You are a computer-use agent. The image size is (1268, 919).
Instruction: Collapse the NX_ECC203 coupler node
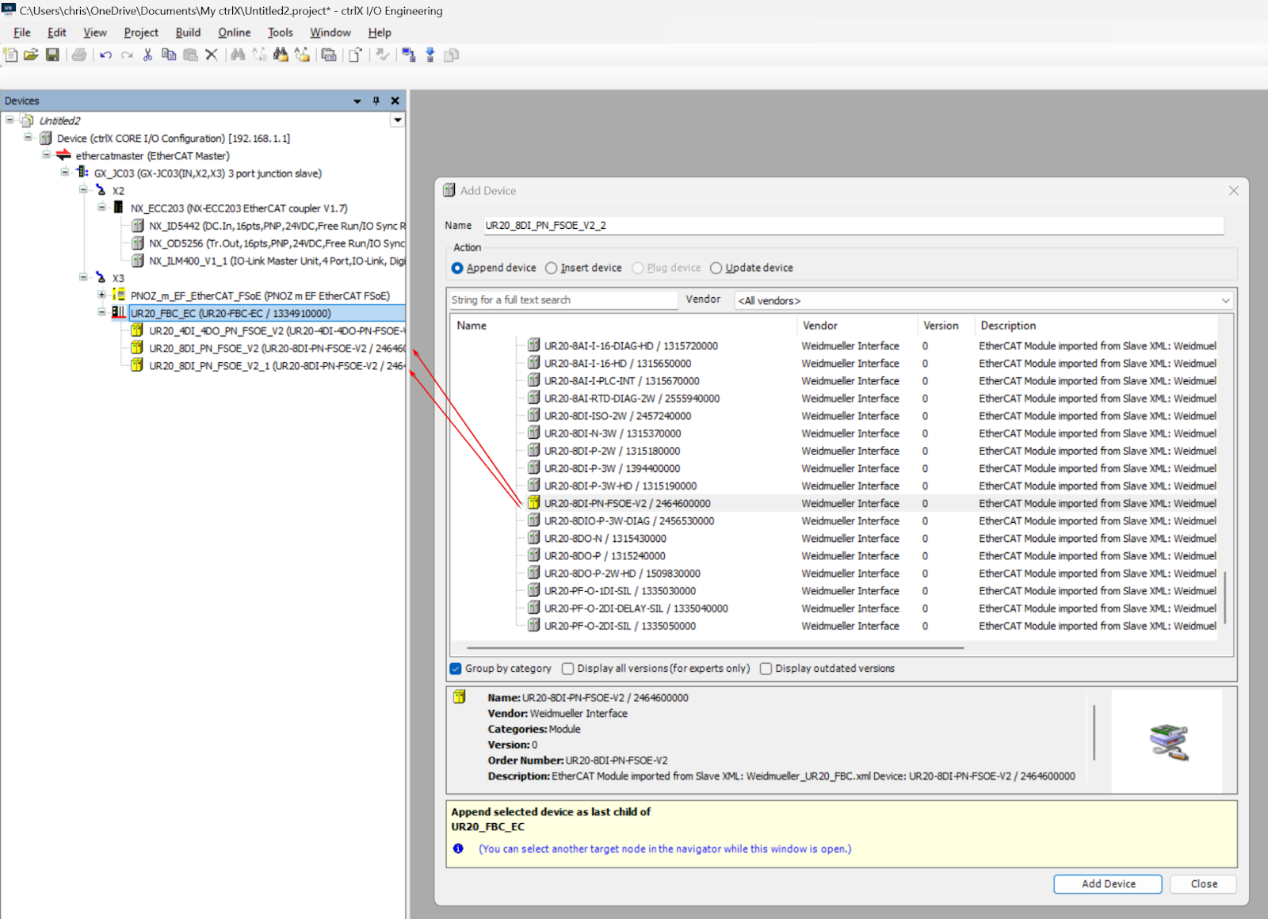pos(101,207)
